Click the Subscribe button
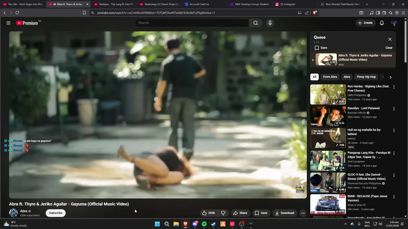Viewport: 408px width, 229px height. 55,213
